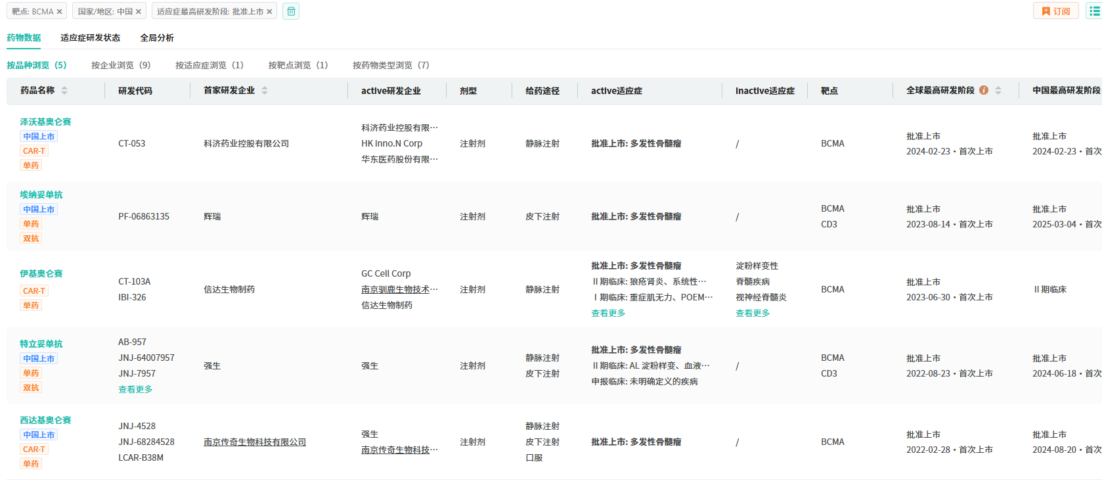1102x489 pixels.
Task: Sort by 首家研发企业 column arrows
Action: (x=265, y=91)
